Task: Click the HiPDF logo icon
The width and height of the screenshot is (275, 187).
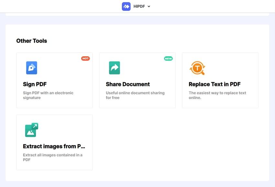Action: click(x=126, y=6)
